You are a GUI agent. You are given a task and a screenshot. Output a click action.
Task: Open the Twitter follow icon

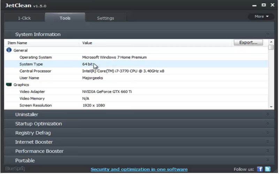[x=267, y=169]
